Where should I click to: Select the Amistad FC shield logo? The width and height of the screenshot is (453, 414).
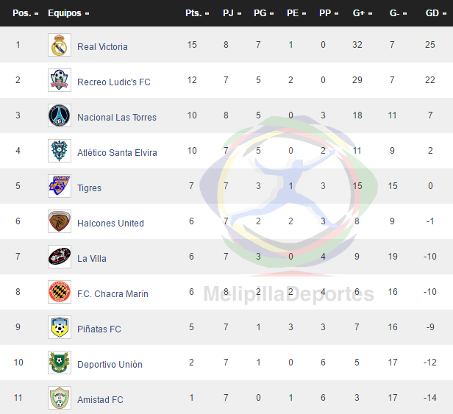coord(60,398)
